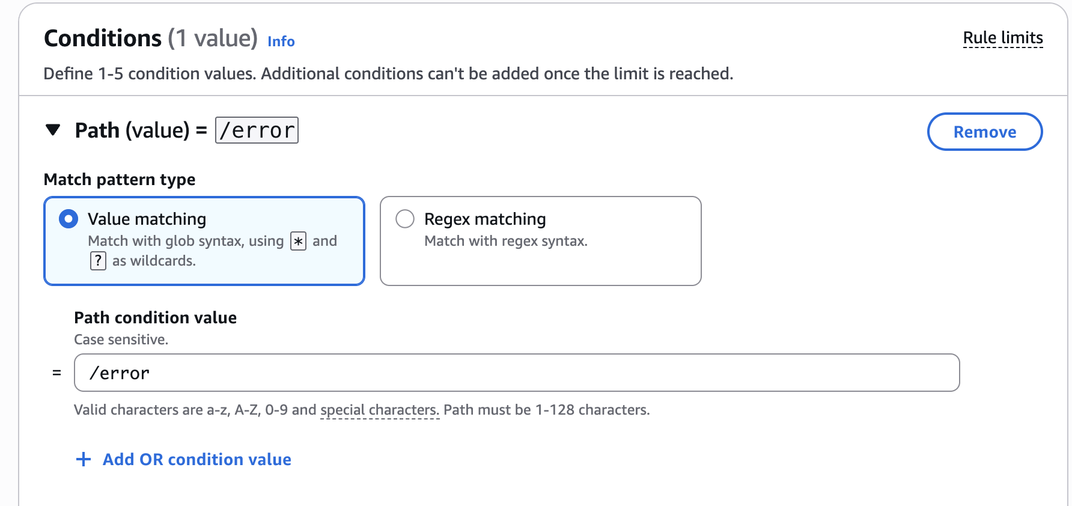
Task: Focus the Path condition value input field
Action: click(x=516, y=373)
